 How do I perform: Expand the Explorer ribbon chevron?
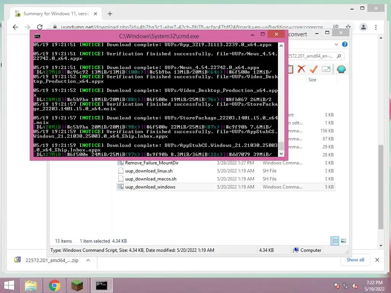336,44
